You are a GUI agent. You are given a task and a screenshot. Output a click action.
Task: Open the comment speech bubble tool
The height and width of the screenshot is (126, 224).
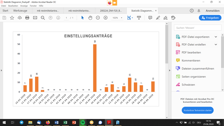150,18
